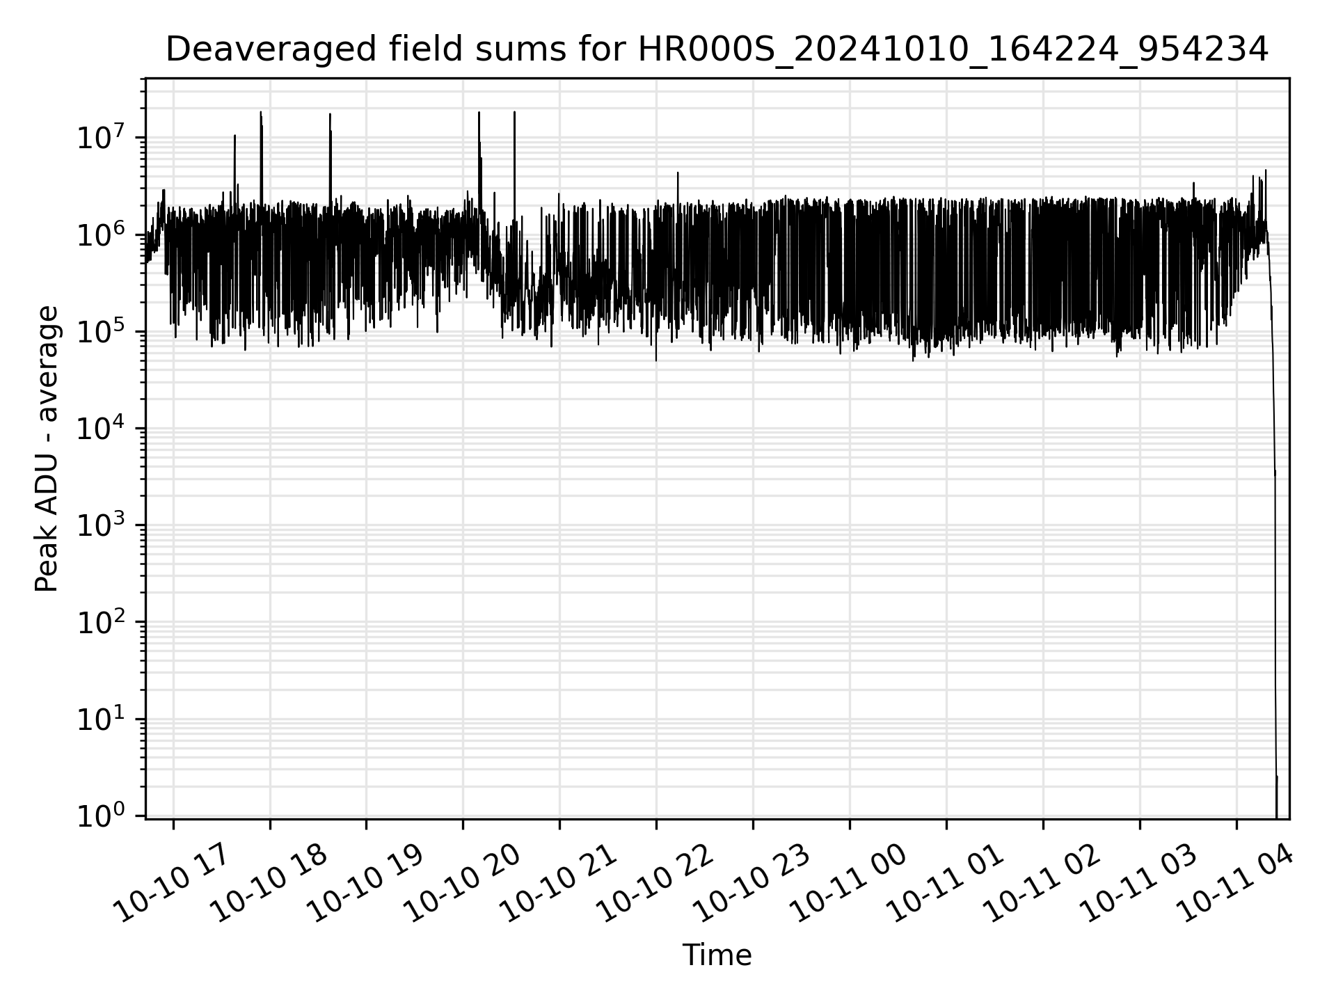This screenshot has height=1002, width=1336.
Task: Click the x tick label '10-10 18'
Action: (267, 883)
